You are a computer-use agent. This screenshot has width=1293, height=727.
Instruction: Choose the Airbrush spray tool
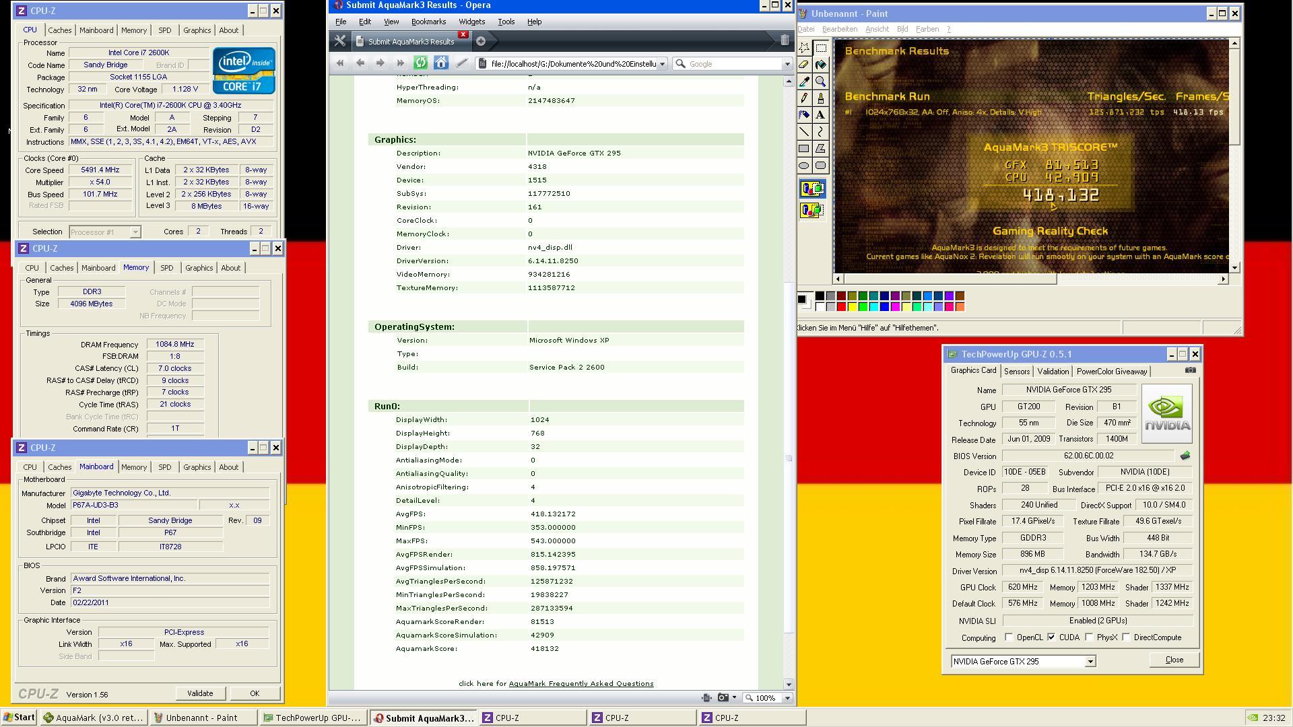(804, 115)
